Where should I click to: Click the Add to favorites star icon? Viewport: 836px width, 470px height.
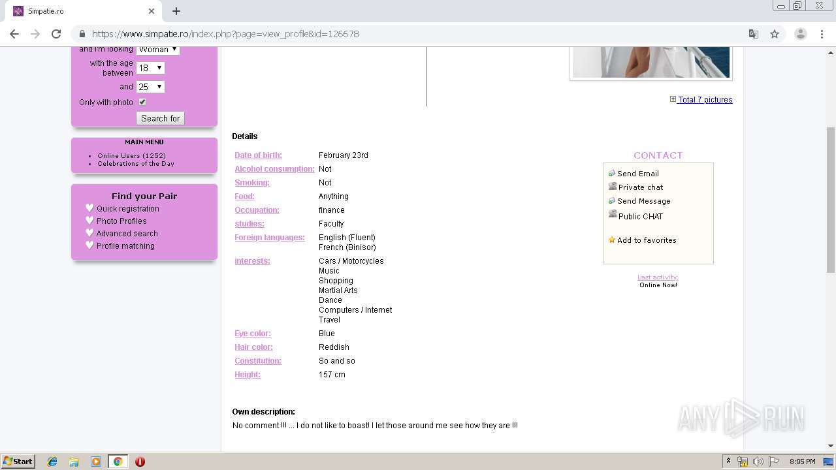tap(612, 240)
